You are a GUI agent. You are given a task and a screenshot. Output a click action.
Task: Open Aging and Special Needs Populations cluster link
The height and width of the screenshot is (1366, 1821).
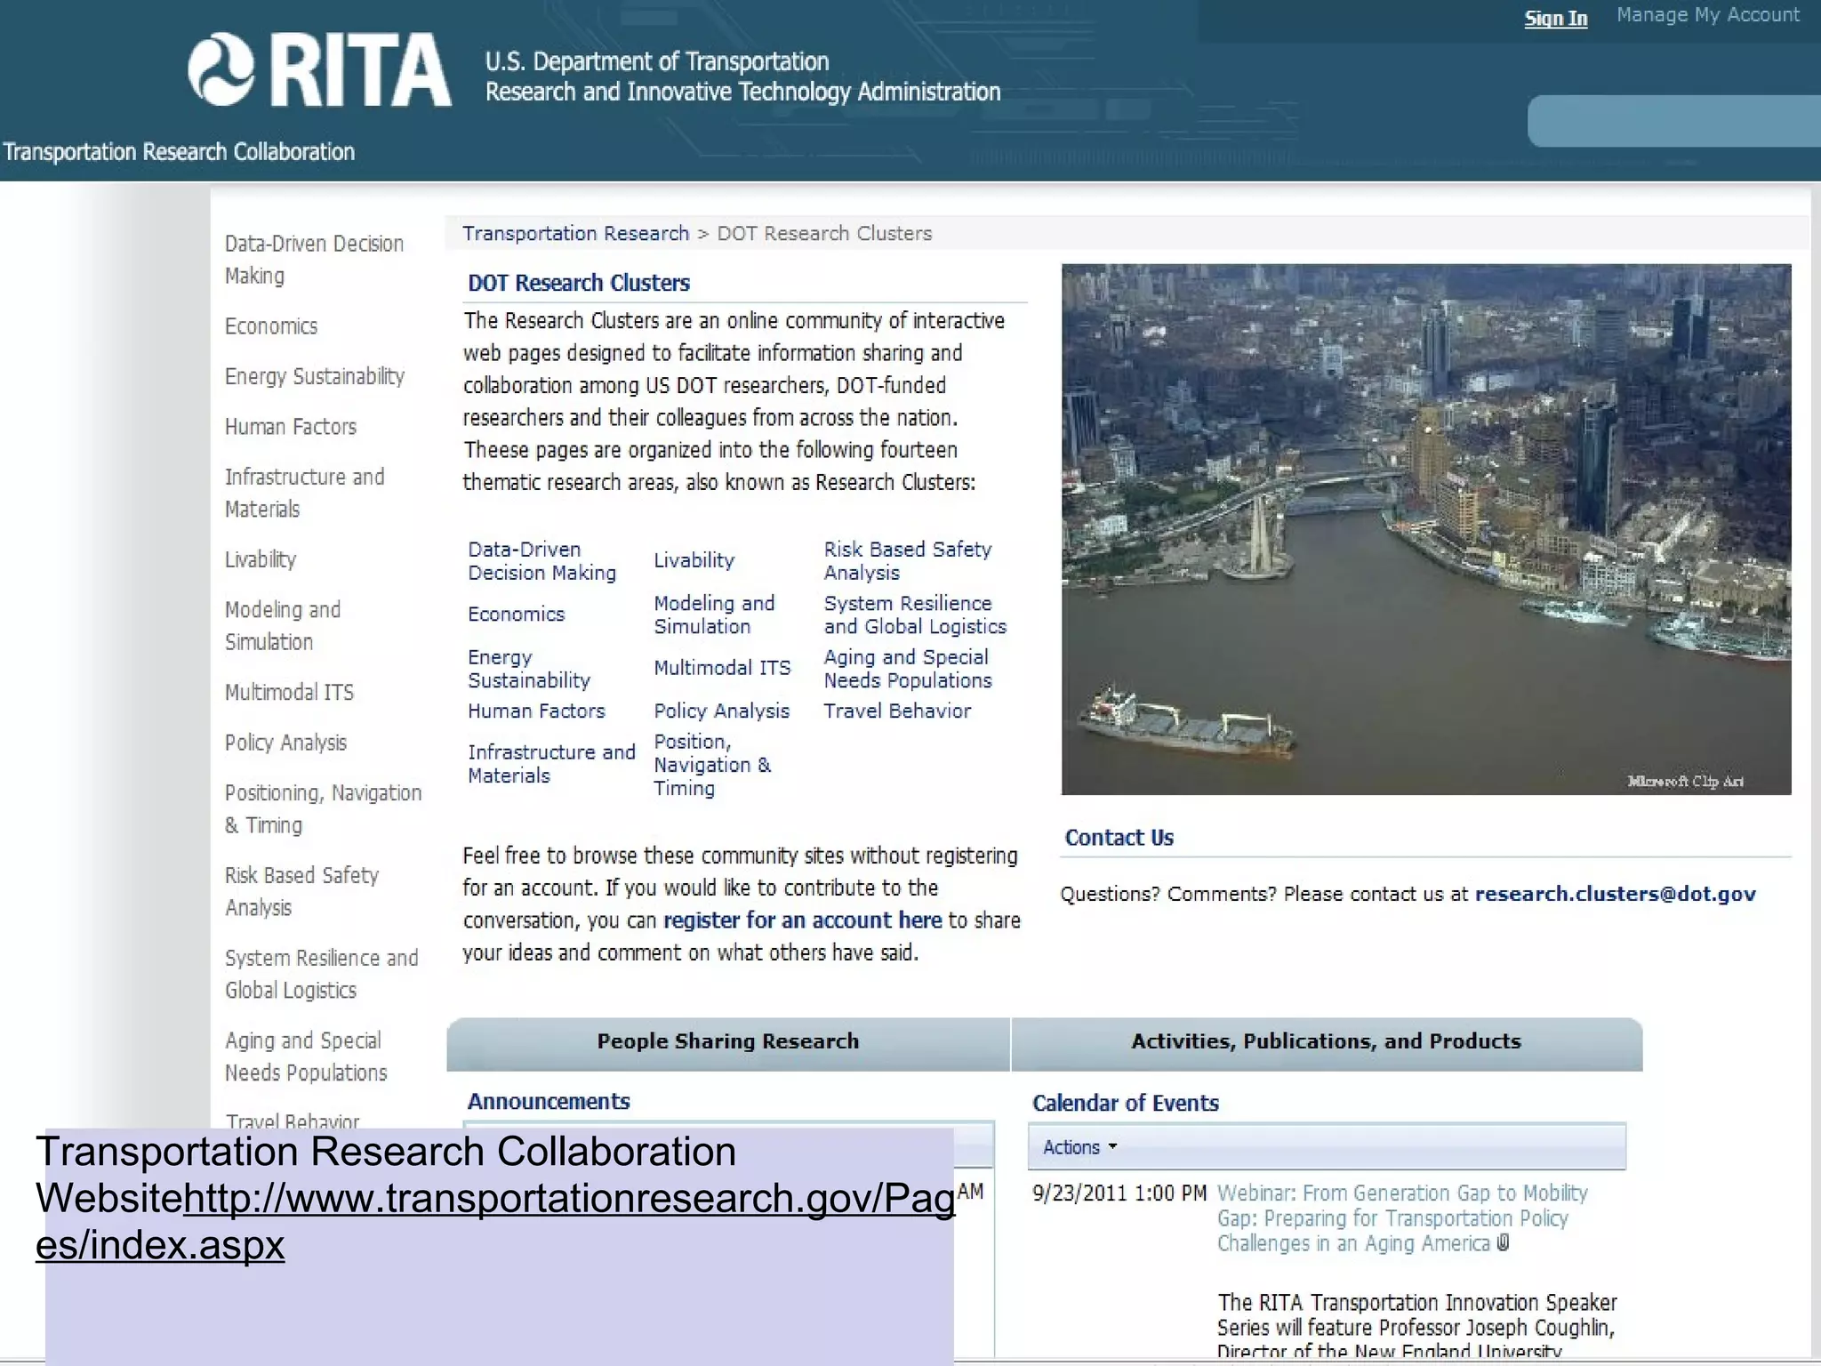[x=907, y=669]
